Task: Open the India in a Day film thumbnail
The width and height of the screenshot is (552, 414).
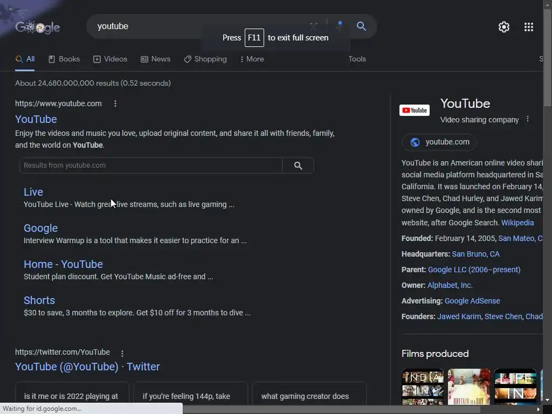Action: pyautogui.click(x=423, y=387)
